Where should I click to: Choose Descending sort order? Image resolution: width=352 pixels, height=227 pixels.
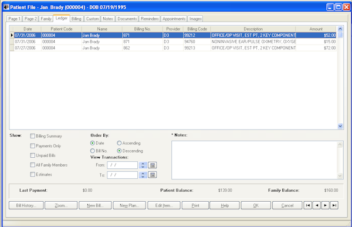[119, 151]
